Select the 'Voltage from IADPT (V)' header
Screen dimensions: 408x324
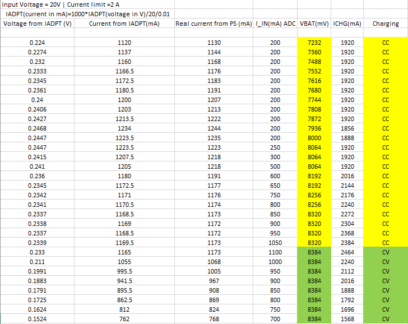tap(37, 24)
